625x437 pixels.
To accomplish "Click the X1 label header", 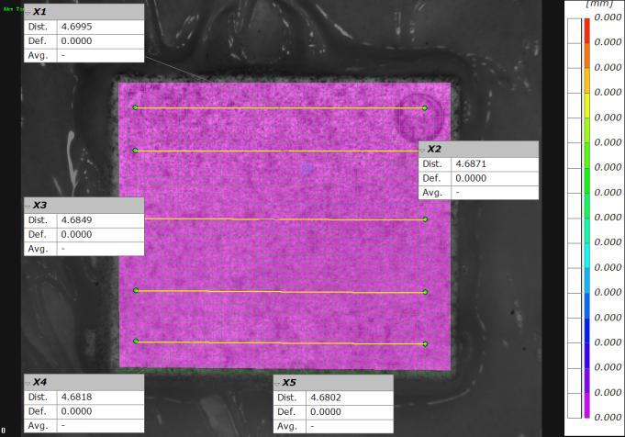I will click(83, 12).
